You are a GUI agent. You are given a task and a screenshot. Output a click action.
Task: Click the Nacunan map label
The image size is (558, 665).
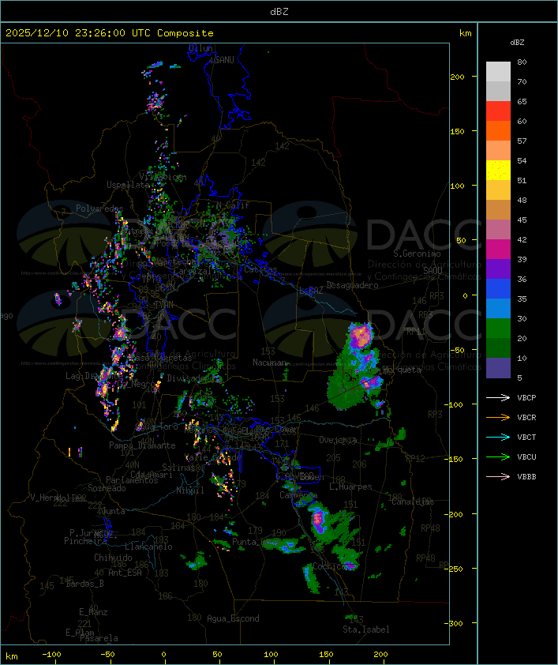tap(269, 363)
